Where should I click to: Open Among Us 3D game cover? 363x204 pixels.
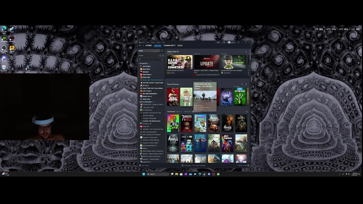[187, 143]
